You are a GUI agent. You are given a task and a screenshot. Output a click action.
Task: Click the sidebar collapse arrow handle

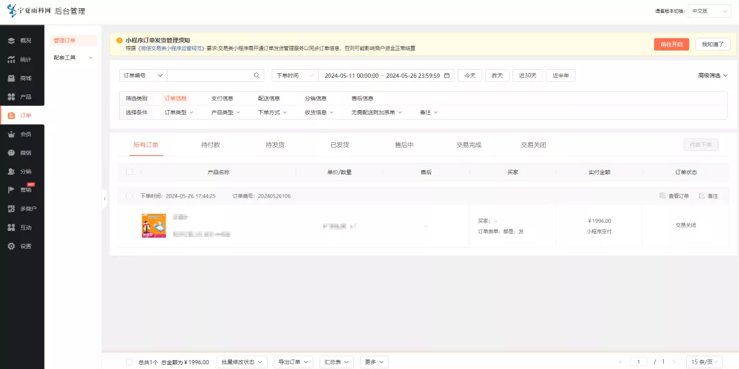point(105,199)
